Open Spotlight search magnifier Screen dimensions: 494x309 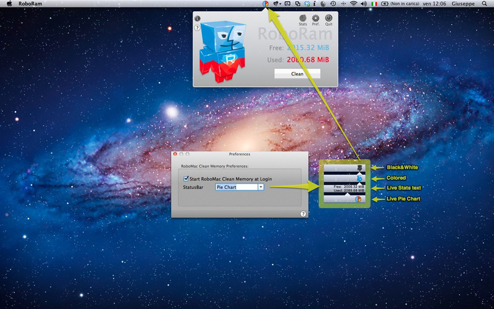(484, 4)
